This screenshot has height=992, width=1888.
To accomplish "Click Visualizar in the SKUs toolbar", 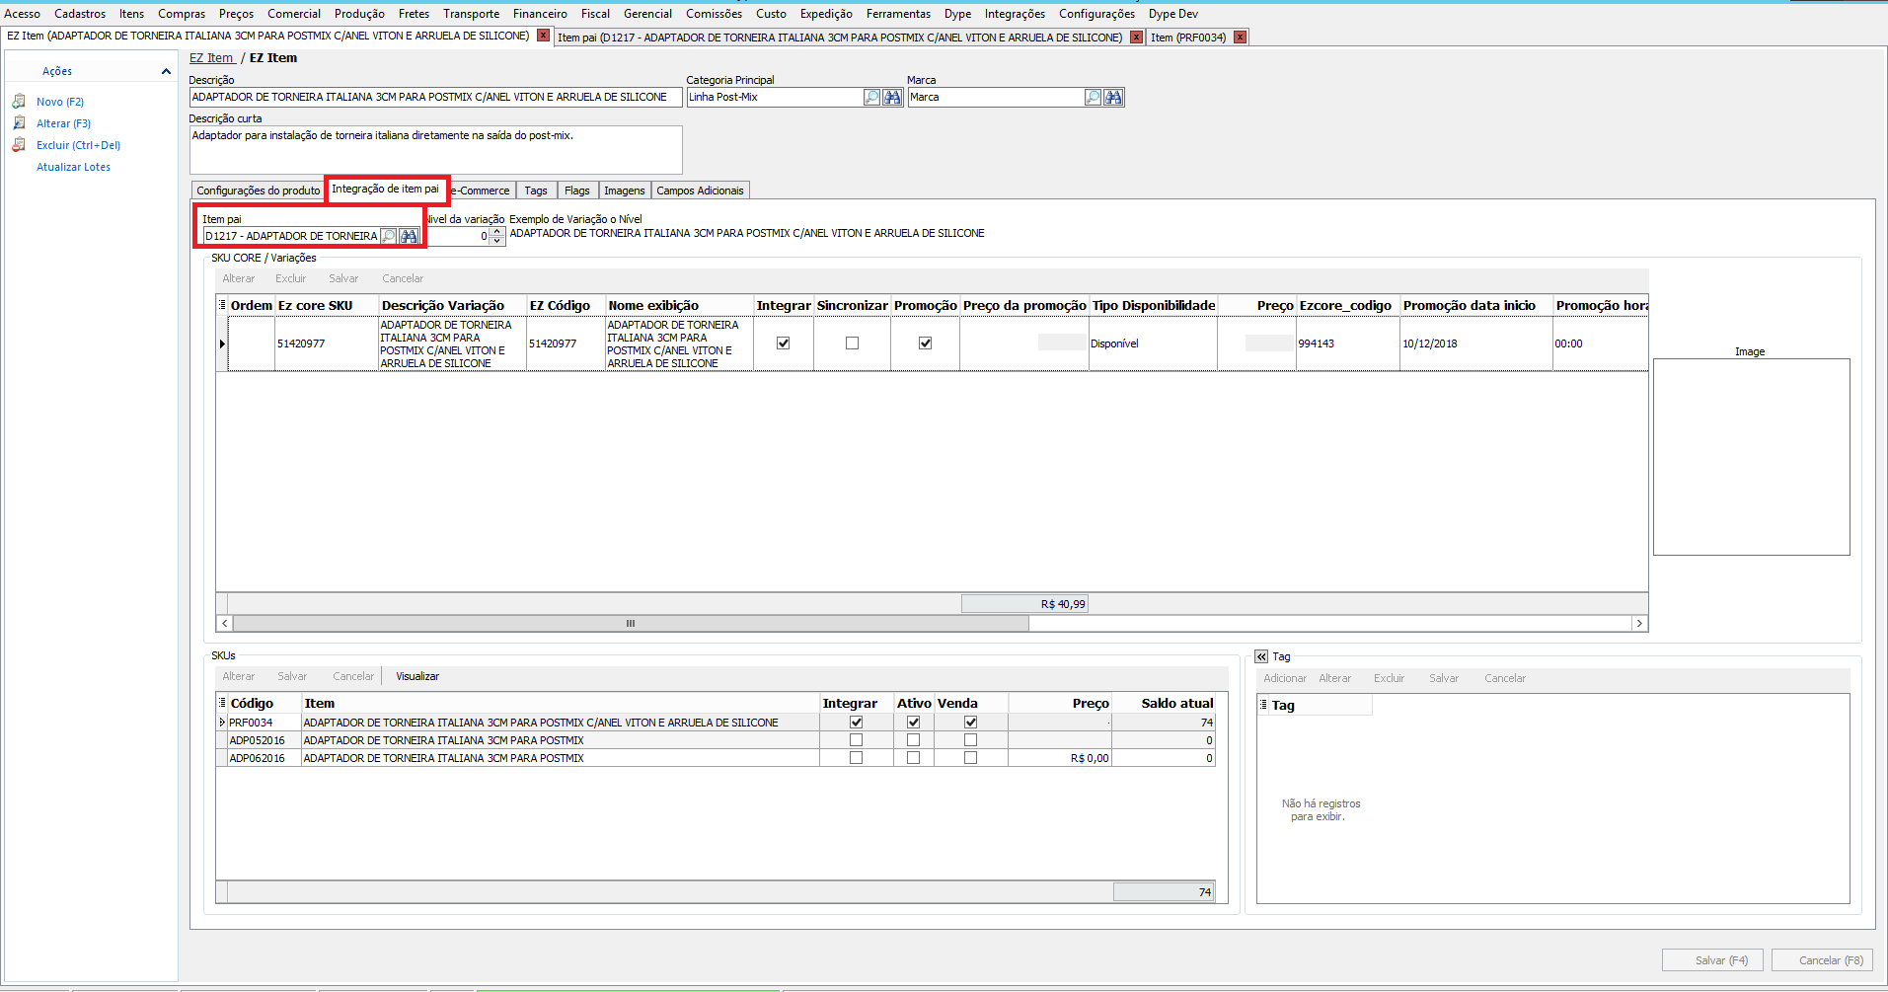I will (x=417, y=676).
